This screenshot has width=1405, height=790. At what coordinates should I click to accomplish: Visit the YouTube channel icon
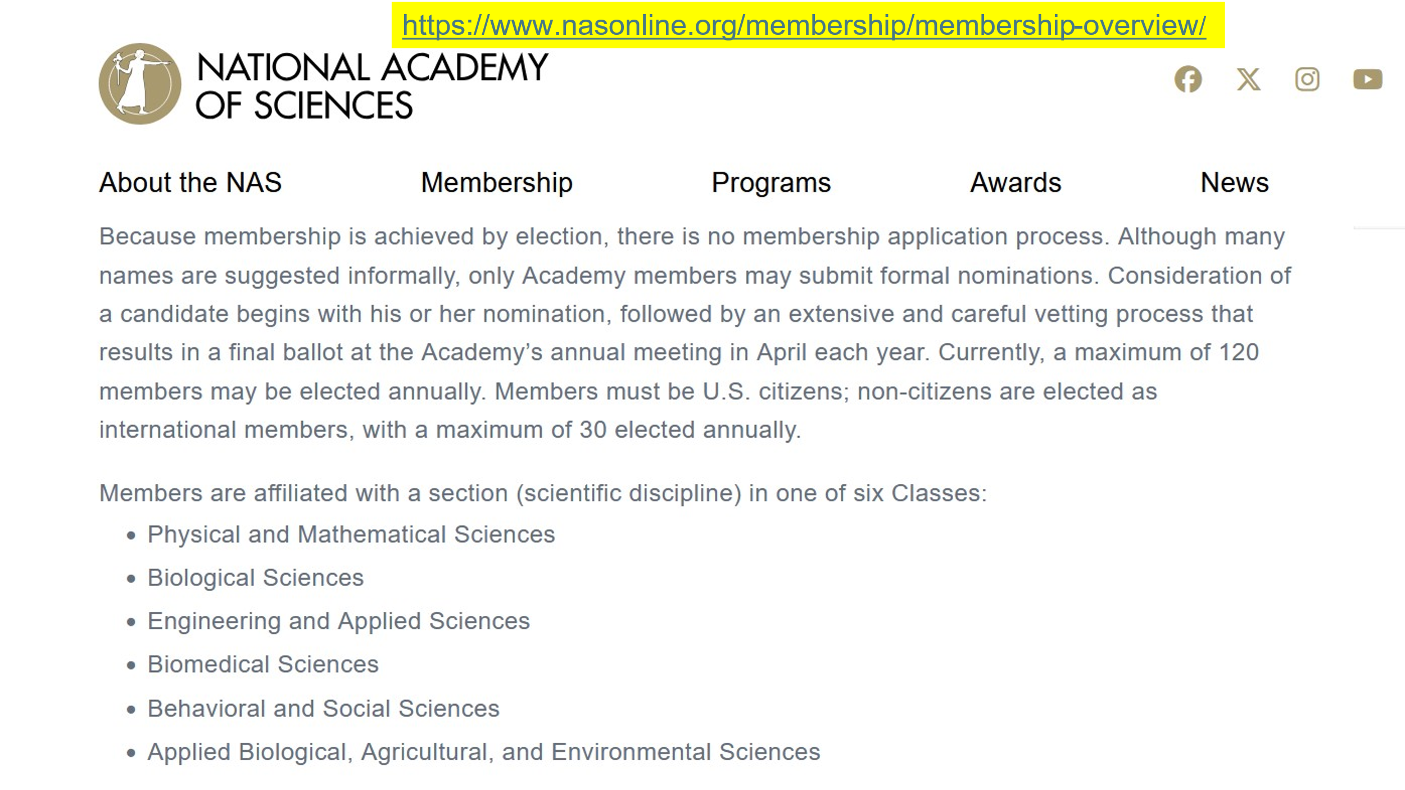tap(1367, 79)
